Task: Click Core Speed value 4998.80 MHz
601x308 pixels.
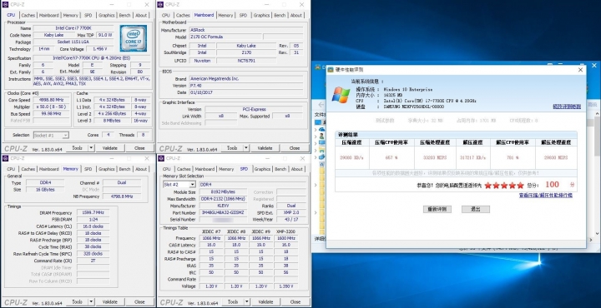Action: [x=51, y=100]
